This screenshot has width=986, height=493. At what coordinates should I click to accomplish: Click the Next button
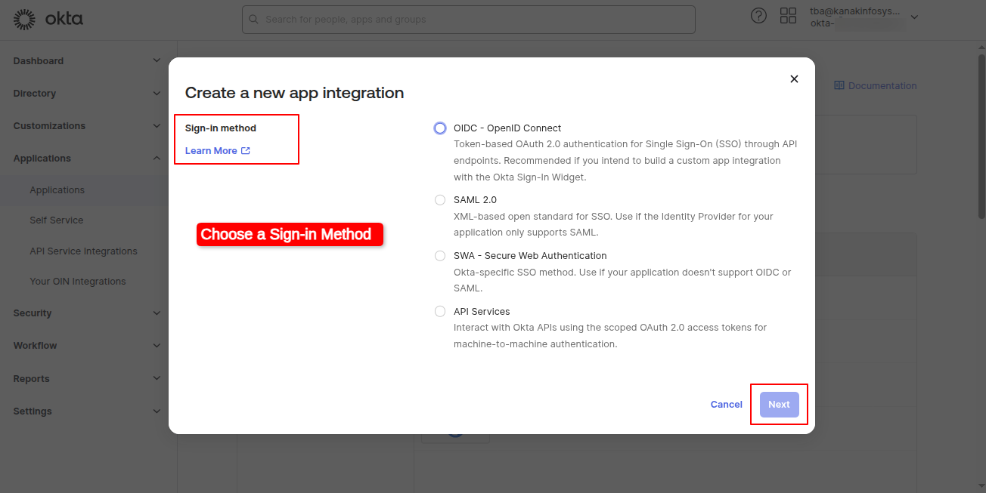pyautogui.click(x=779, y=405)
